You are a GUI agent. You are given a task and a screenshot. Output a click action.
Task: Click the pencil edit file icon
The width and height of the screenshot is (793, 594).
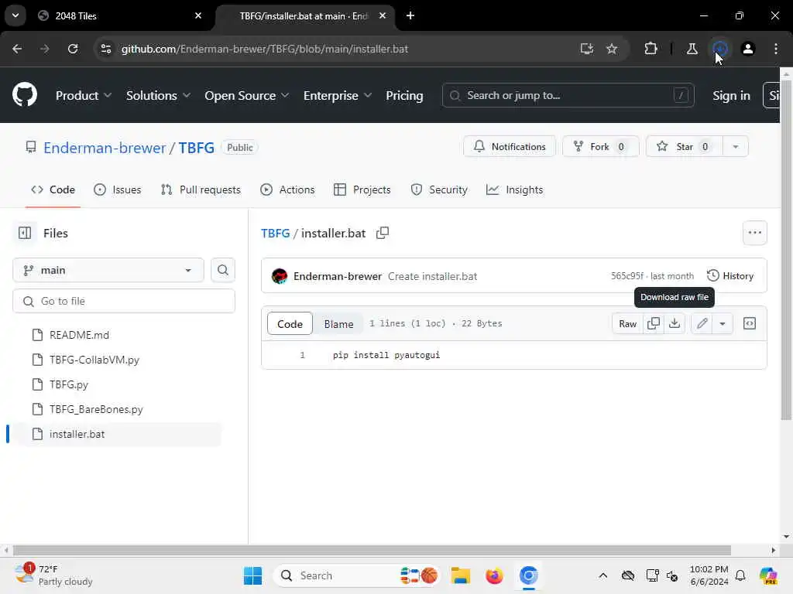click(702, 323)
